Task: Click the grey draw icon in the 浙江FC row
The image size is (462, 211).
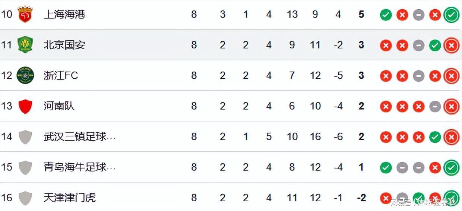Action: pyautogui.click(x=418, y=76)
